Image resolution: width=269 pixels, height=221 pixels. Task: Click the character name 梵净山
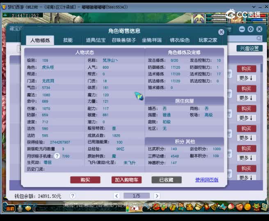coord(110,61)
